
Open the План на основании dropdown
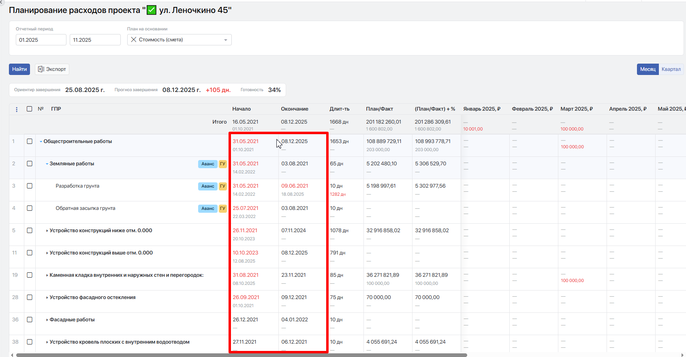(x=225, y=40)
